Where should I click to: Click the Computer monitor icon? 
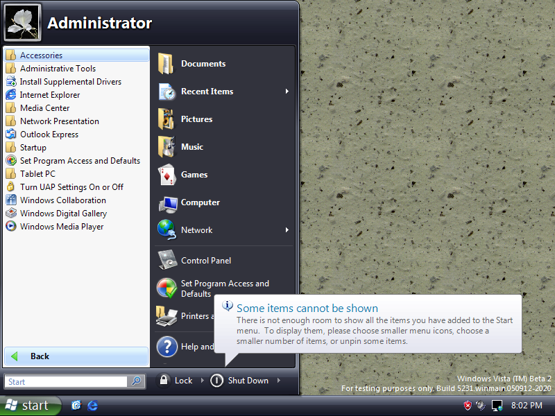click(x=168, y=205)
